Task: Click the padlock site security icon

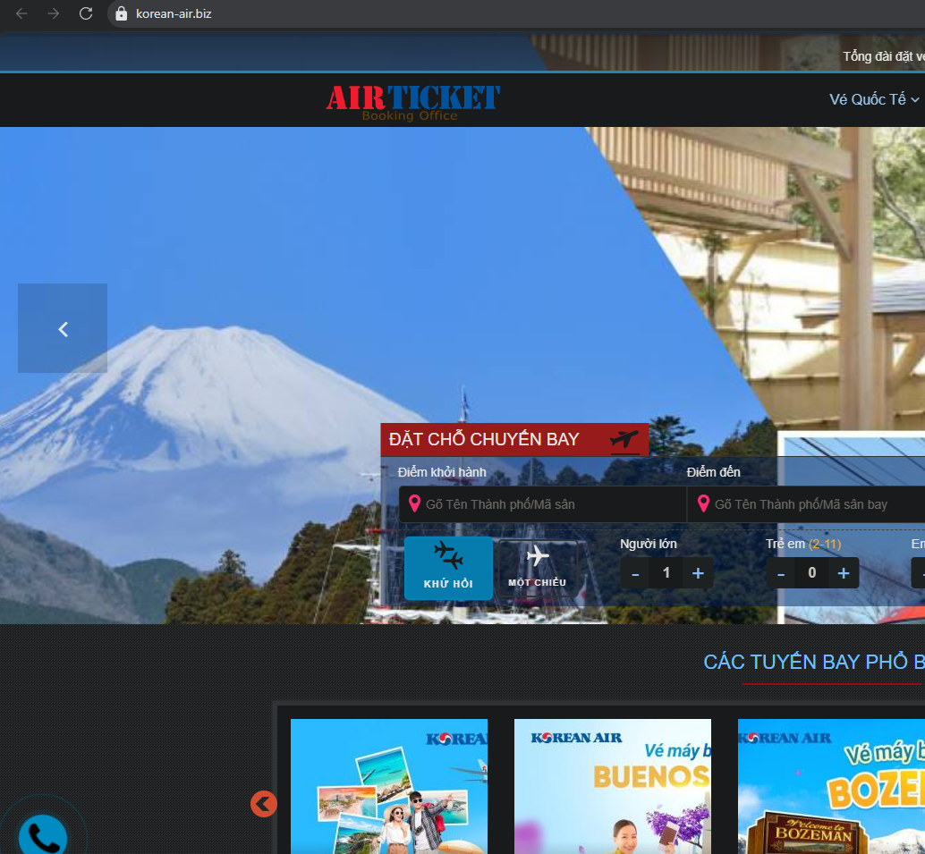Action: [122, 13]
